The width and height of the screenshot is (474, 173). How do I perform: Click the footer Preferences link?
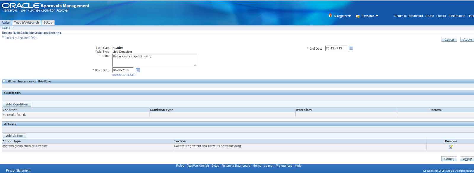(284, 166)
